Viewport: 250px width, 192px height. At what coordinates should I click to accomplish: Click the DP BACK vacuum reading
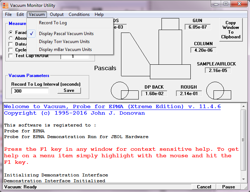coord(154,93)
